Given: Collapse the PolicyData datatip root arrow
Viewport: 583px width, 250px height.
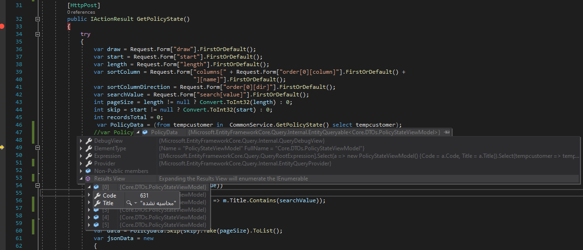Looking at the screenshot, I should [x=138, y=132].
